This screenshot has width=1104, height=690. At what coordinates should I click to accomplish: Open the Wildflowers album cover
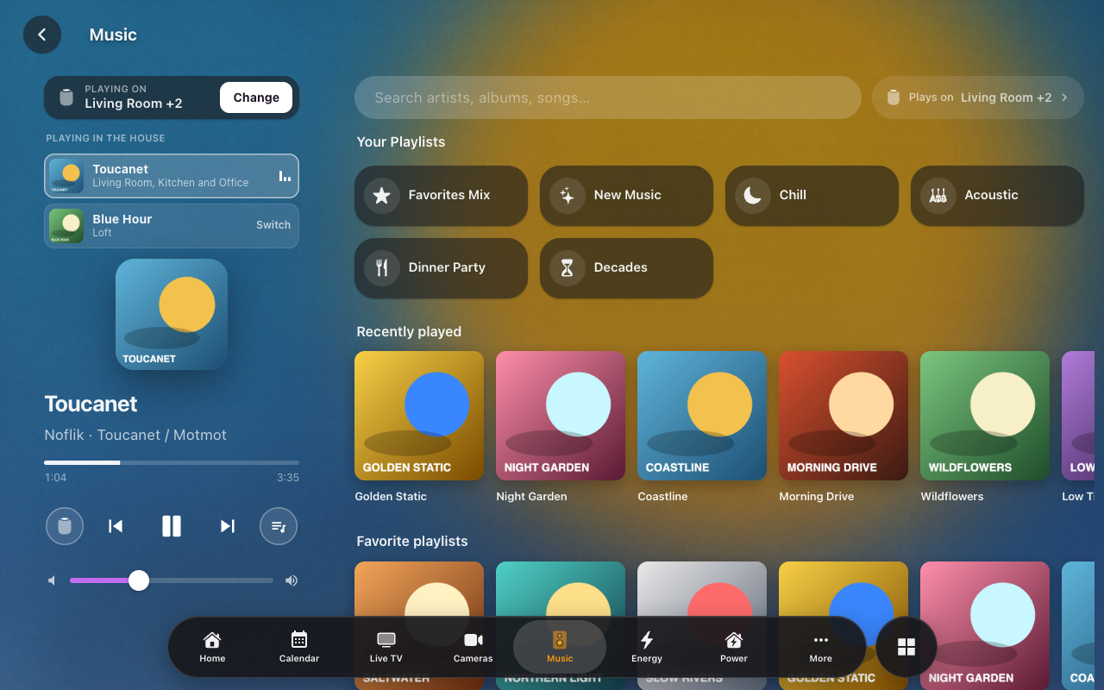click(985, 416)
